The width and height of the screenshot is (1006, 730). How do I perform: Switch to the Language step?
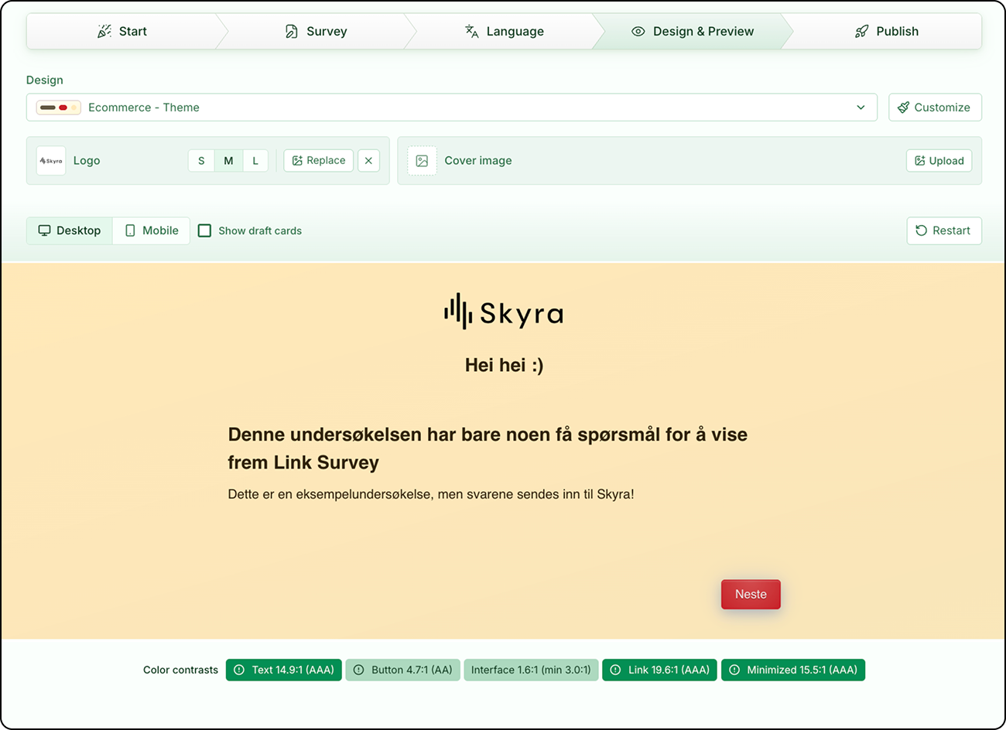[505, 31]
